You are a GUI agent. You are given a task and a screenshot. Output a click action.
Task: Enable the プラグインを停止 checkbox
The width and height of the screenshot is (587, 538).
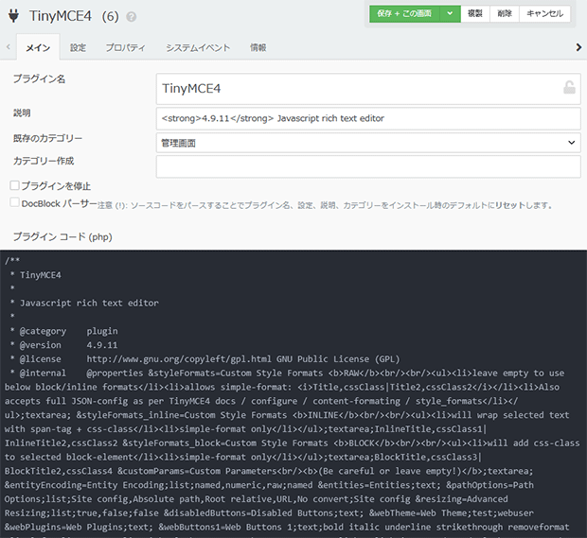pyautogui.click(x=14, y=185)
